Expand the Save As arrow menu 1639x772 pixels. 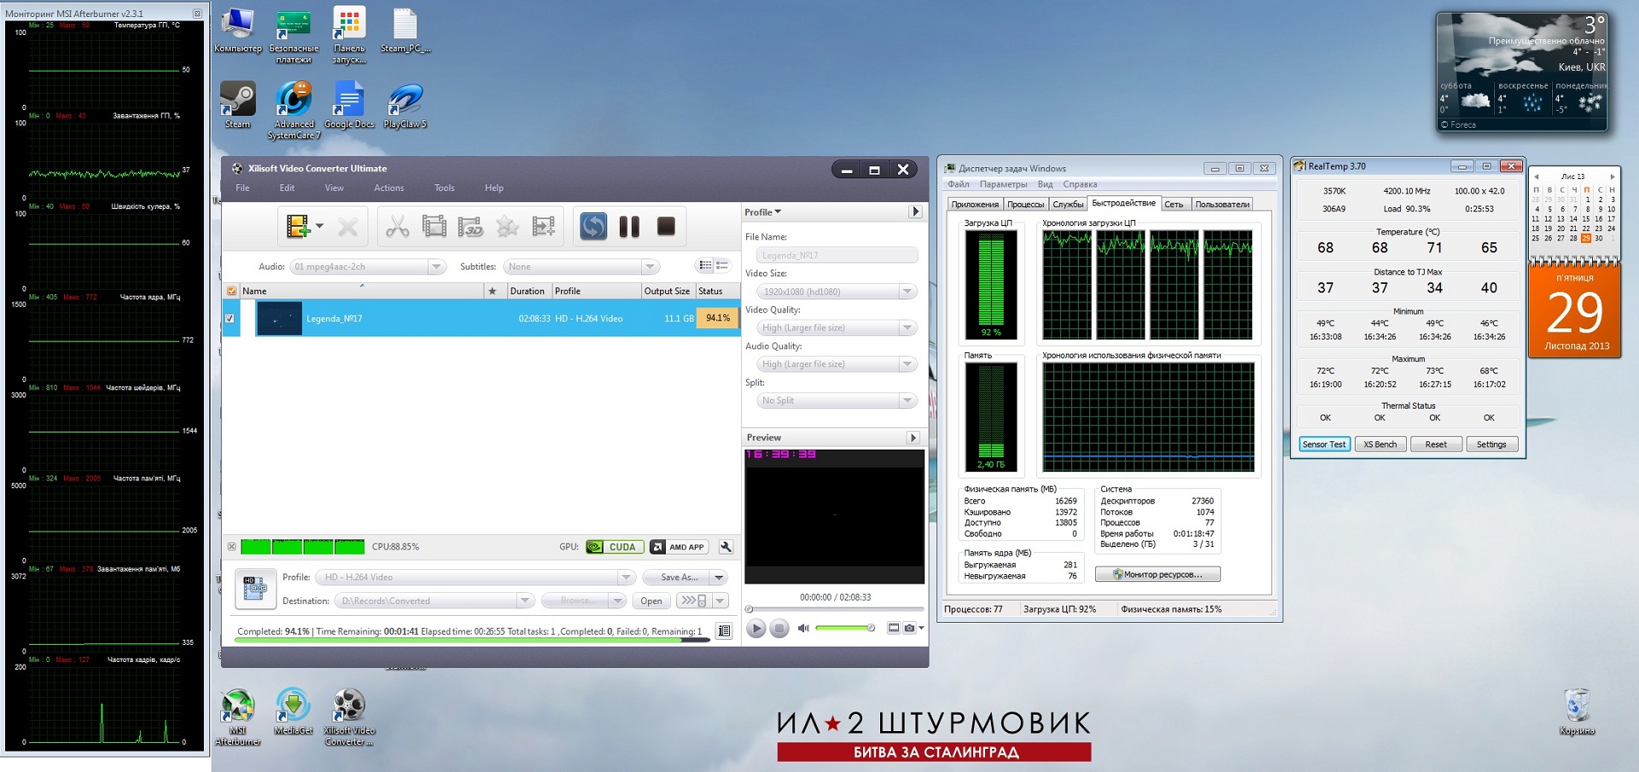[719, 578]
